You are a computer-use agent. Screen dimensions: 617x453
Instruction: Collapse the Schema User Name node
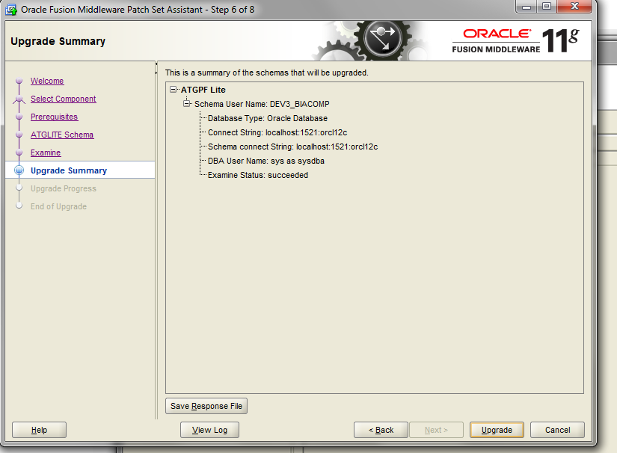click(x=186, y=104)
